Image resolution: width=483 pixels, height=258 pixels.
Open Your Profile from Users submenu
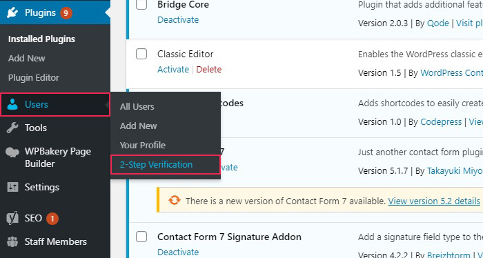coord(143,145)
